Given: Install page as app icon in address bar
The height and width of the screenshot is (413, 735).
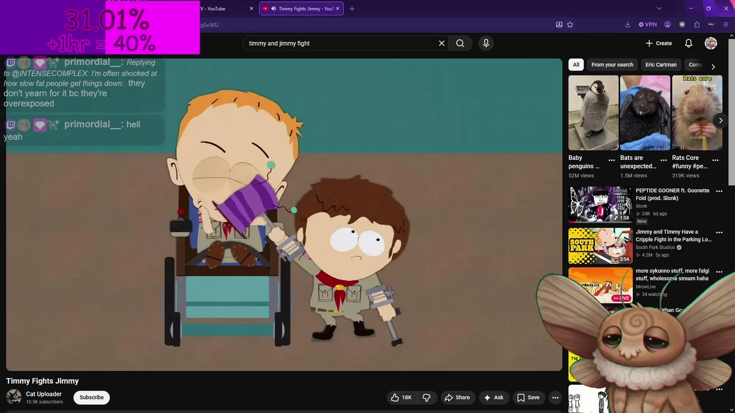Looking at the screenshot, I should [x=559, y=25].
